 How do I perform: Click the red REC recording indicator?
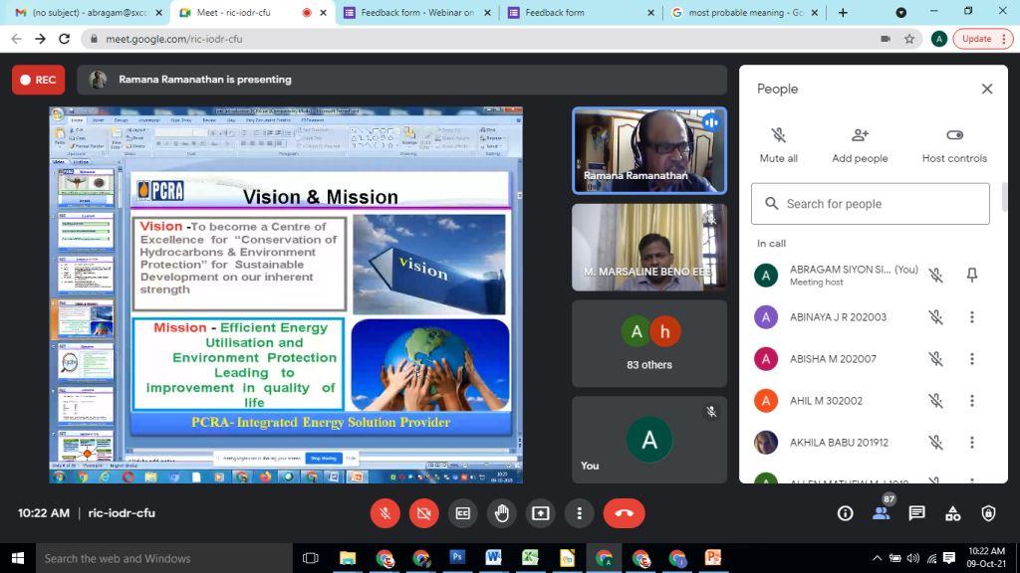[38, 79]
